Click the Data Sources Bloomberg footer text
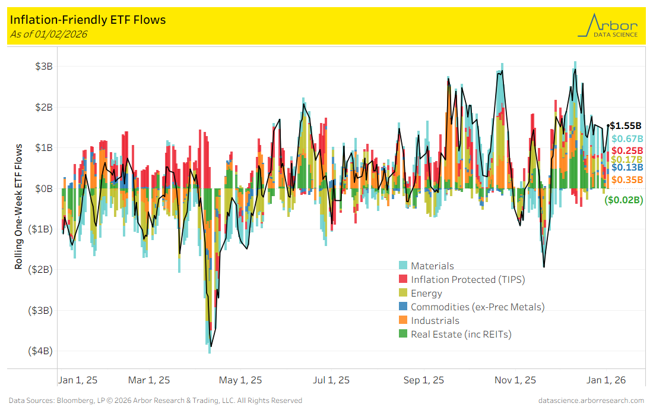This screenshot has height=416, width=653. point(156,401)
